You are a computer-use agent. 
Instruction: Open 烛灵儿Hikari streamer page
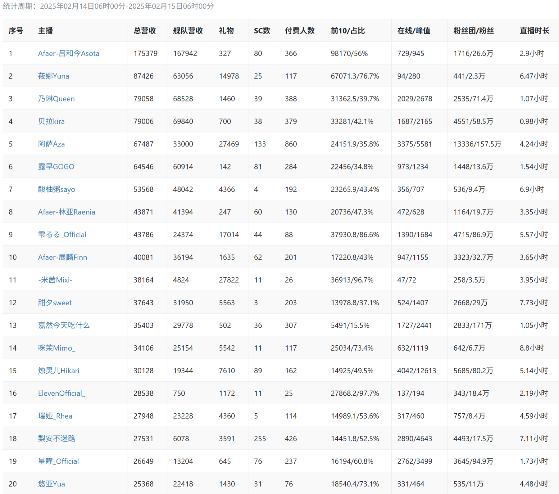[59, 370]
